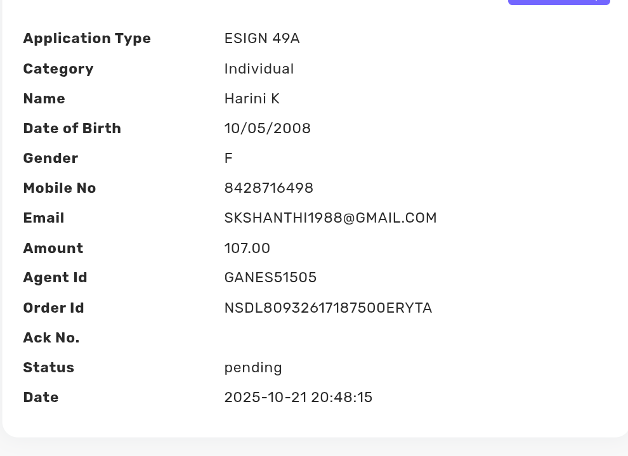Click the Status label
The width and height of the screenshot is (628, 456).
(x=48, y=368)
